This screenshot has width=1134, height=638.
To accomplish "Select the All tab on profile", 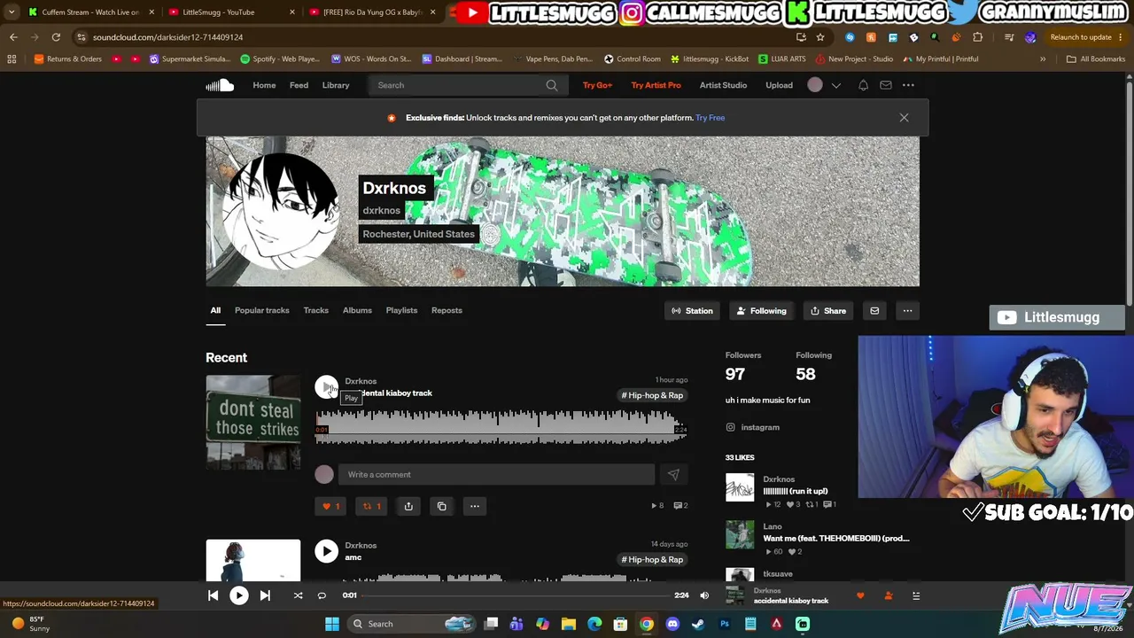I will pyautogui.click(x=215, y=310).
